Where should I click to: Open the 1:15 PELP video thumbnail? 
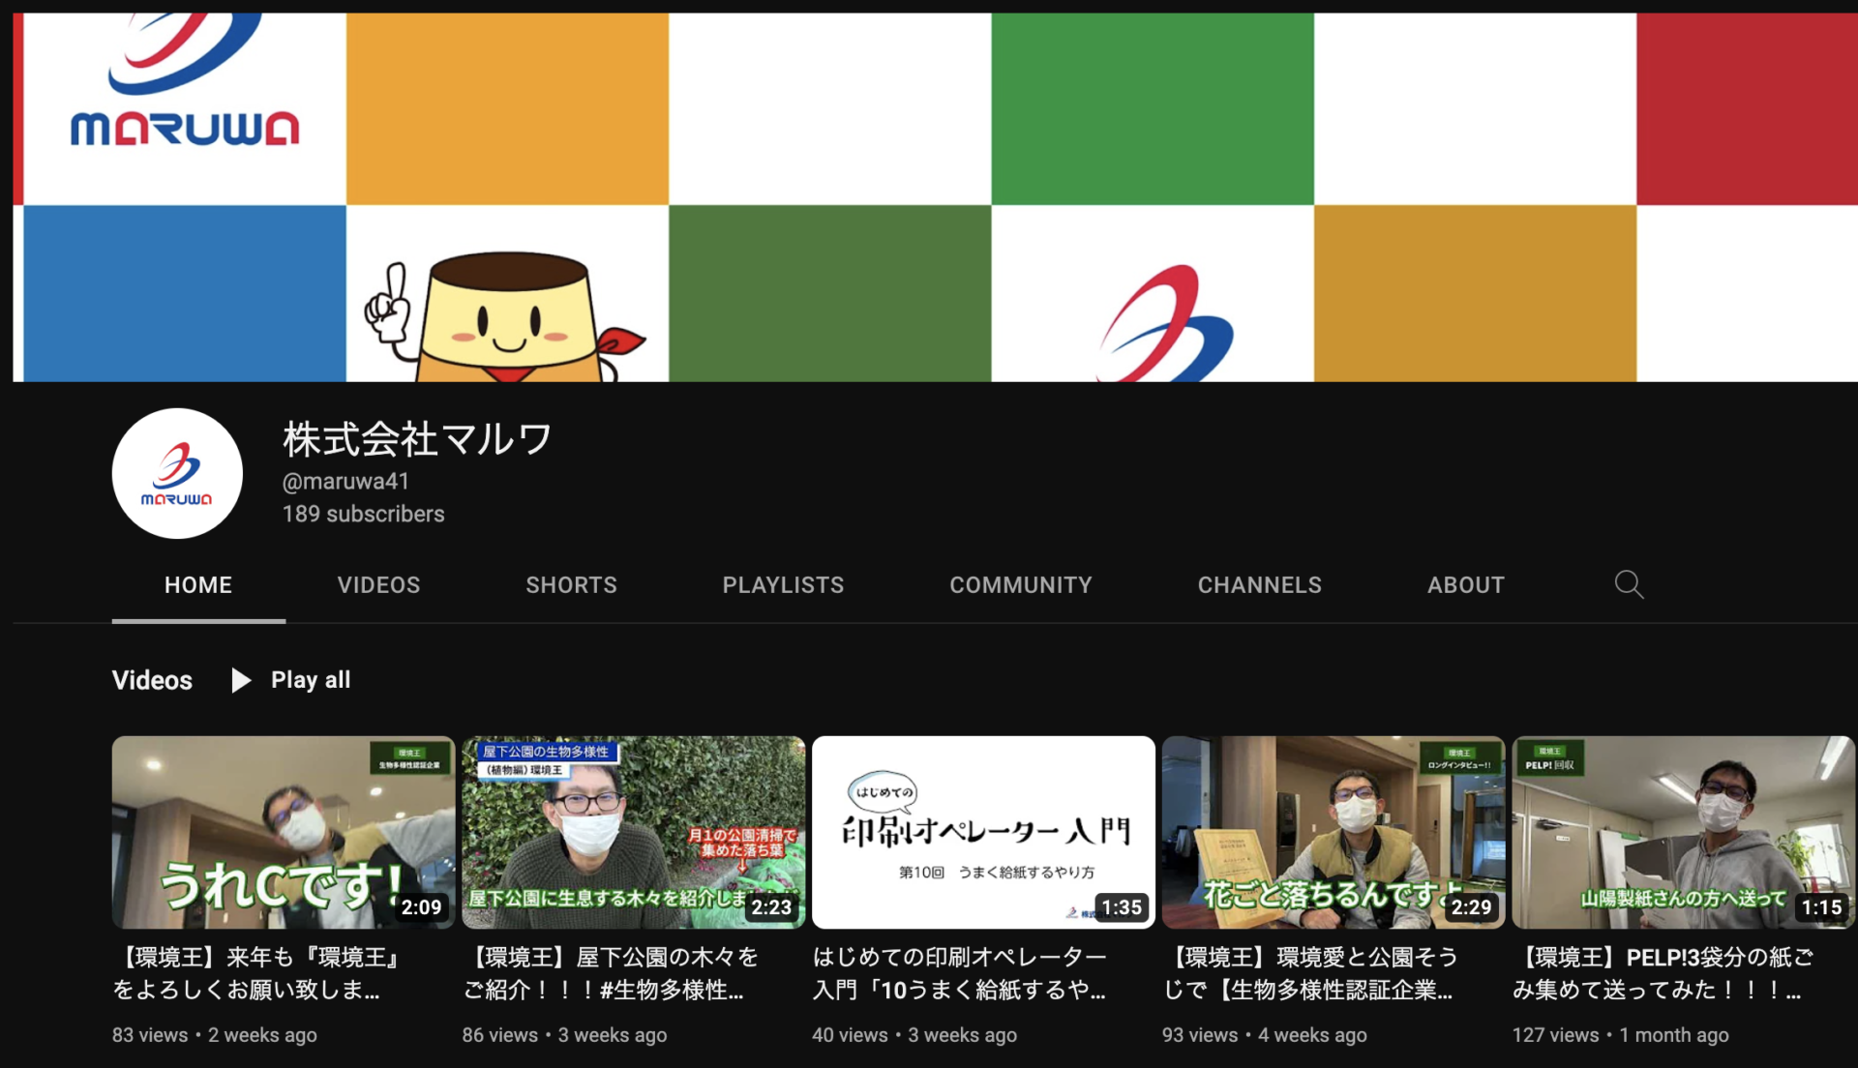click(x=1684, y=832)
